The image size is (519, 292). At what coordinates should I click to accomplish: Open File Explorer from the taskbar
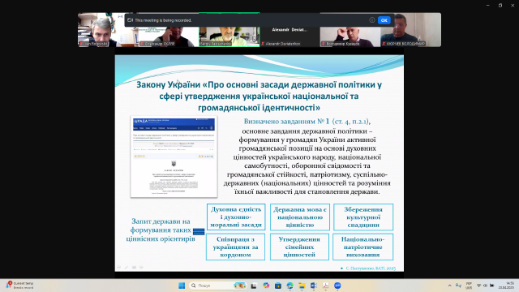[x=302, y=286]
